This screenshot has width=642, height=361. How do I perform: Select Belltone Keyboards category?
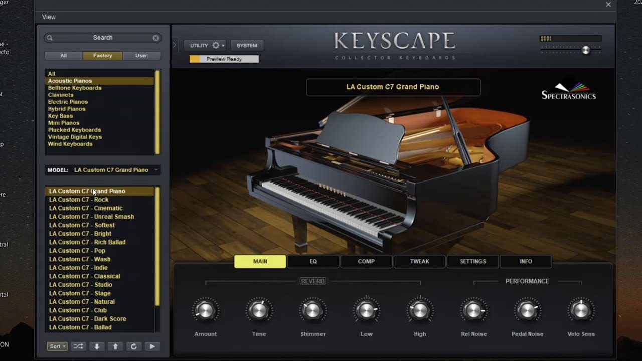click(x=99, y=88)
